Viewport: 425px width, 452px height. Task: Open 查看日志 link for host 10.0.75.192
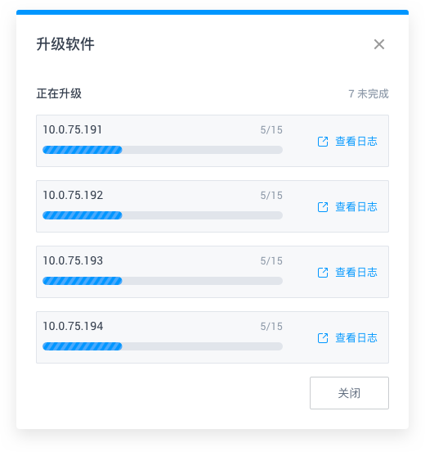[356, 207]
